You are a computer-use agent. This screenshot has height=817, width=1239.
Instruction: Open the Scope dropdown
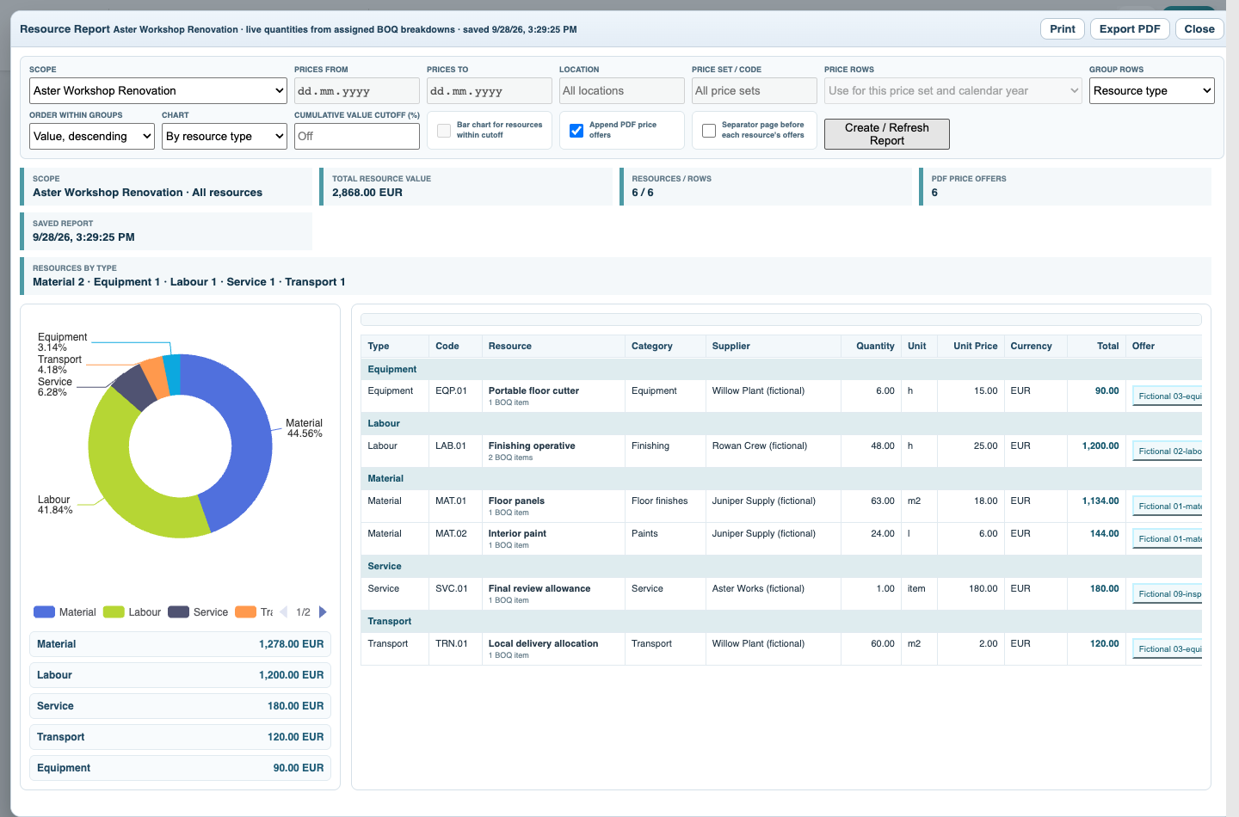tap(158, 90)
